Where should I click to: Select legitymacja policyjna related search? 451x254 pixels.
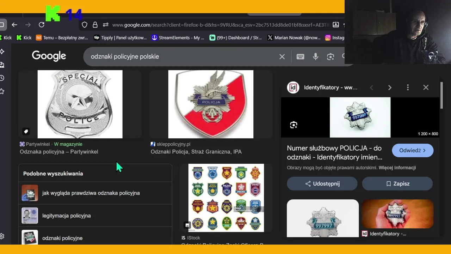pyautogui.click(x=95, y=216)
